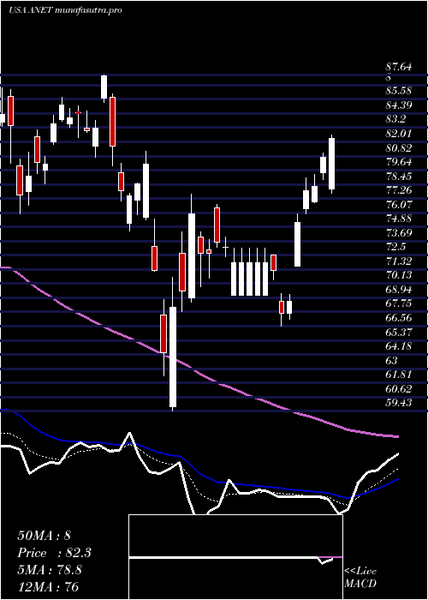Pick the 79.64 axis value

tap(399, 162)
